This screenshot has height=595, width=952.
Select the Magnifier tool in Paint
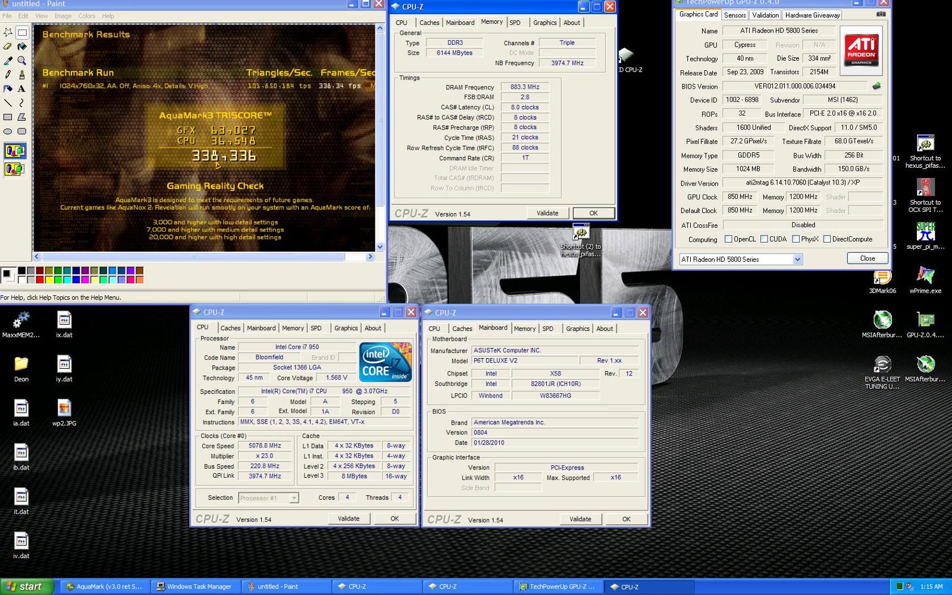click(22, 61)
